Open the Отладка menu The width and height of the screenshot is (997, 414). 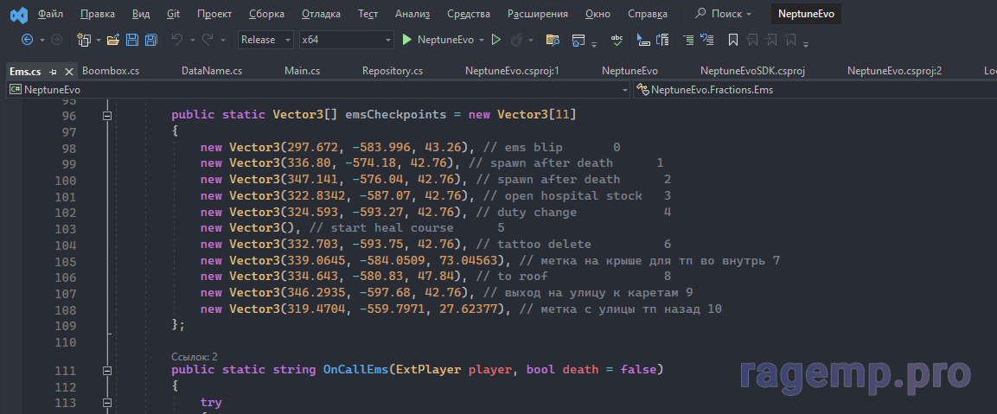(321, 14)
